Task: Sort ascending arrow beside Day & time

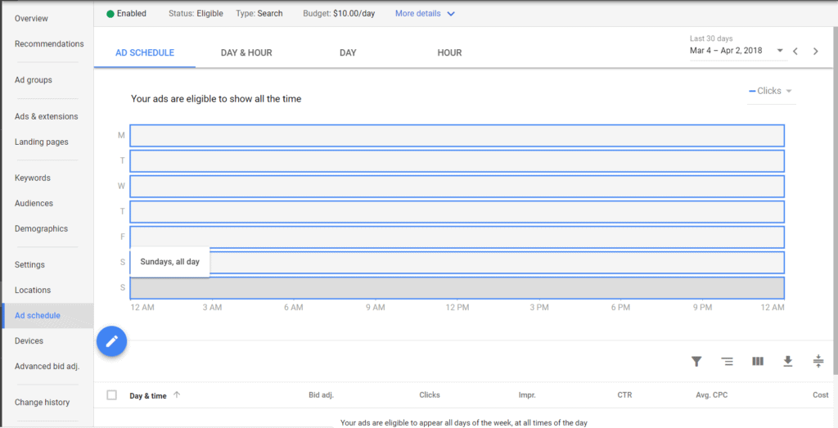Action: [x=177, y=395]
